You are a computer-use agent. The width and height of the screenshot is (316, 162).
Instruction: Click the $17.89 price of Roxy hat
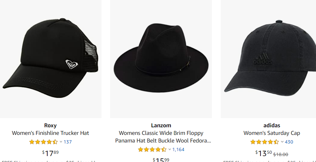coord(51,153)
